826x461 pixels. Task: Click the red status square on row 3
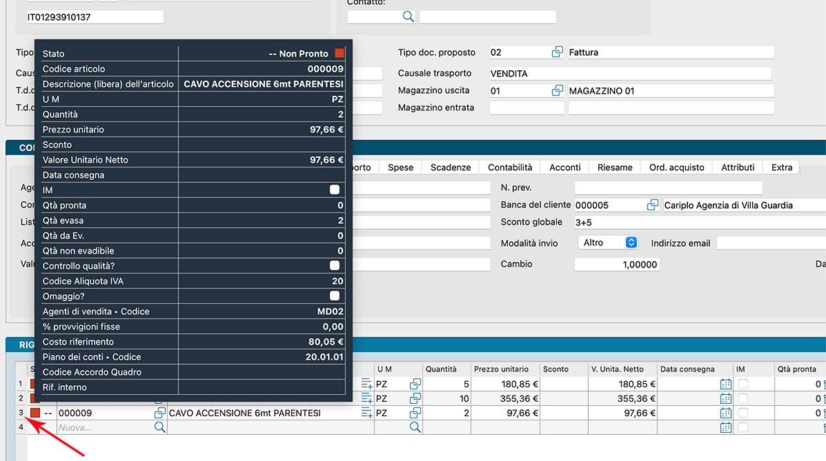pos(35,413)
